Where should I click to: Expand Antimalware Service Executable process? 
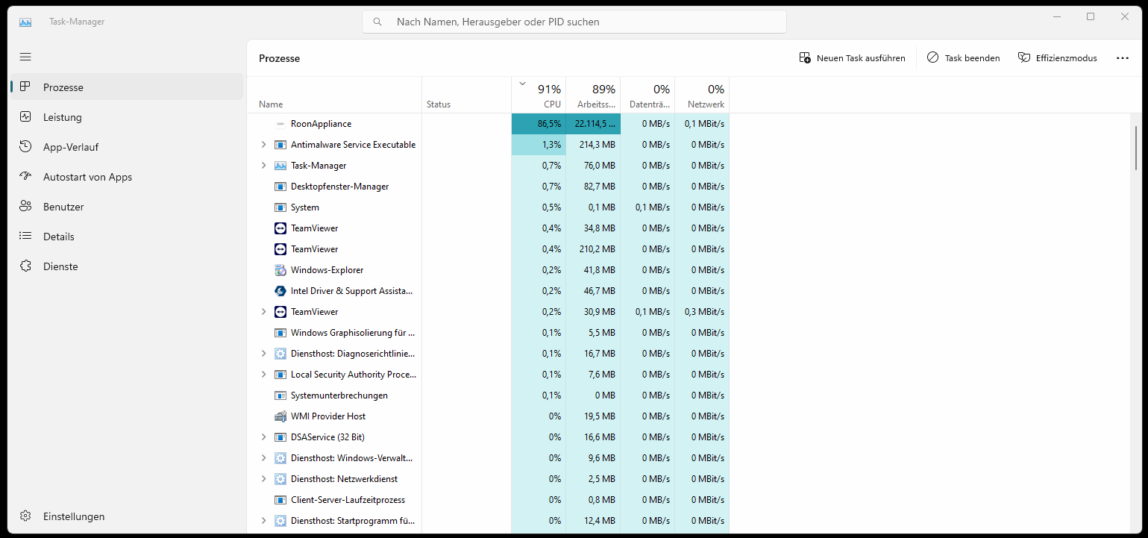[x=263, y=145]
